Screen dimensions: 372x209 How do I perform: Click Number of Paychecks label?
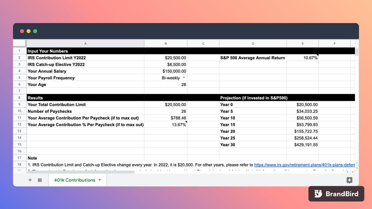[50, 111]
